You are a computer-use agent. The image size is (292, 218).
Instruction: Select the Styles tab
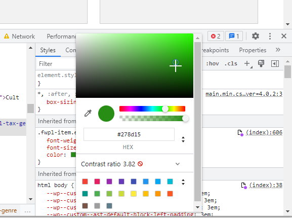tap(48, 50)
